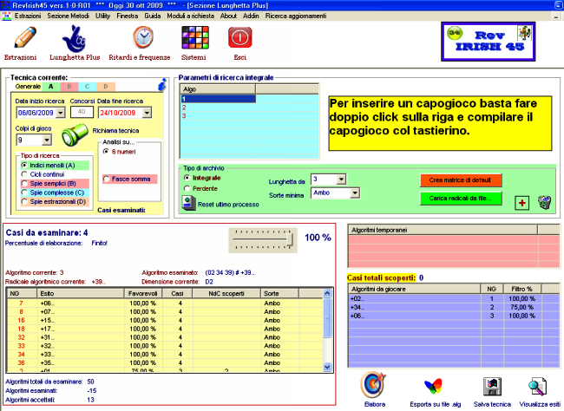Select Algo row 2 in parameters table
This screenshot has height=411, width=564.
[249, 108]
